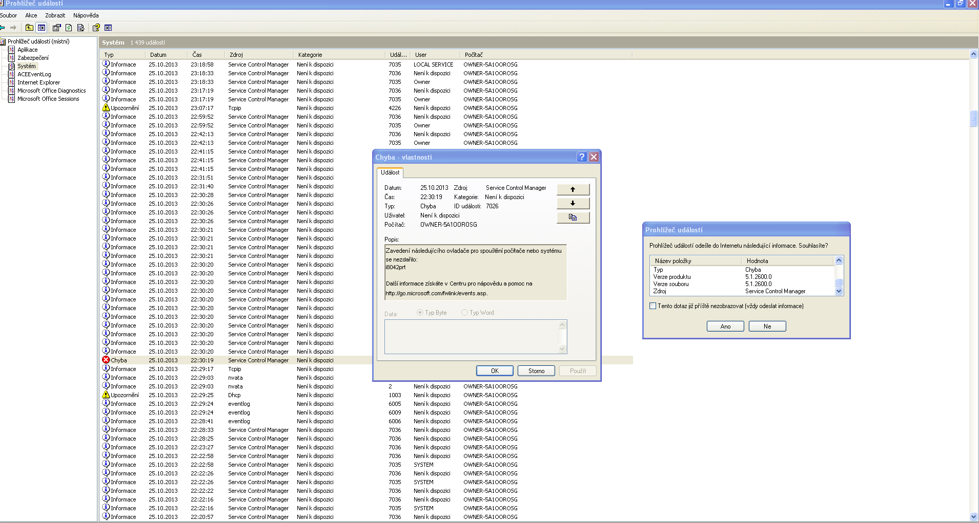The width and height of the screenshot is (979, 523).
Task: Click the scroll-down arrow in the confirmation dialog list
Action: click(839, 291)
